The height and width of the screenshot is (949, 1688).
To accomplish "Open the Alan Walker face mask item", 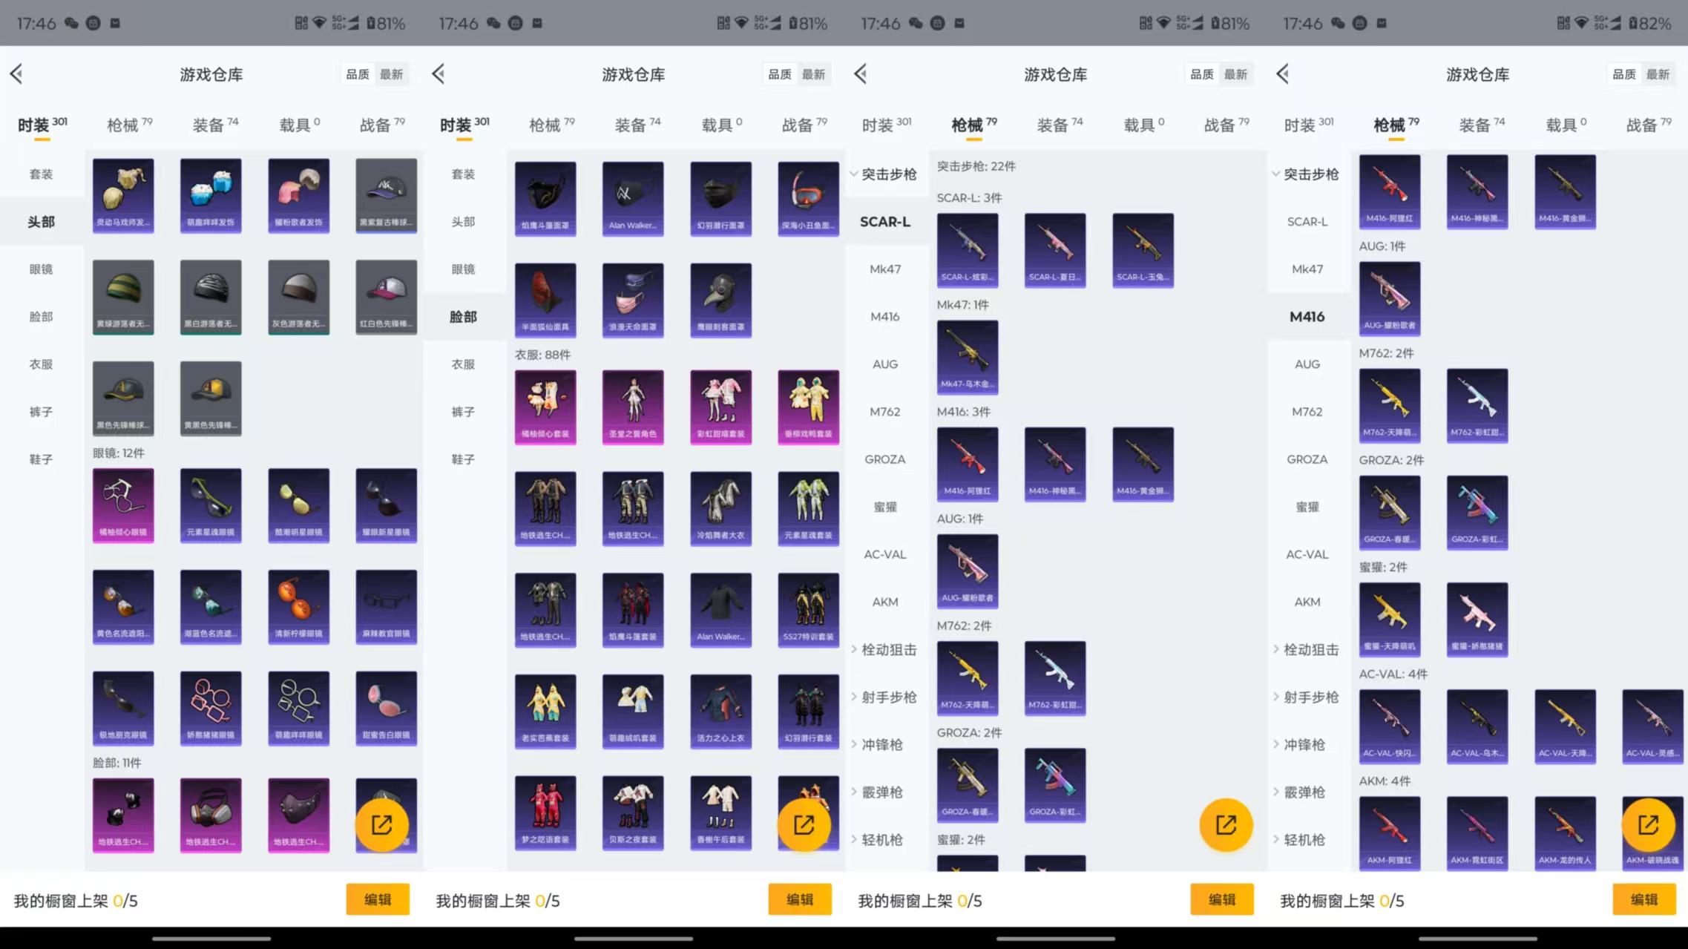I will pyautogui.click(x=633, y=199).
